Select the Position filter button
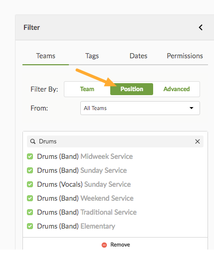The image size is (214, 259). (132, 89)
